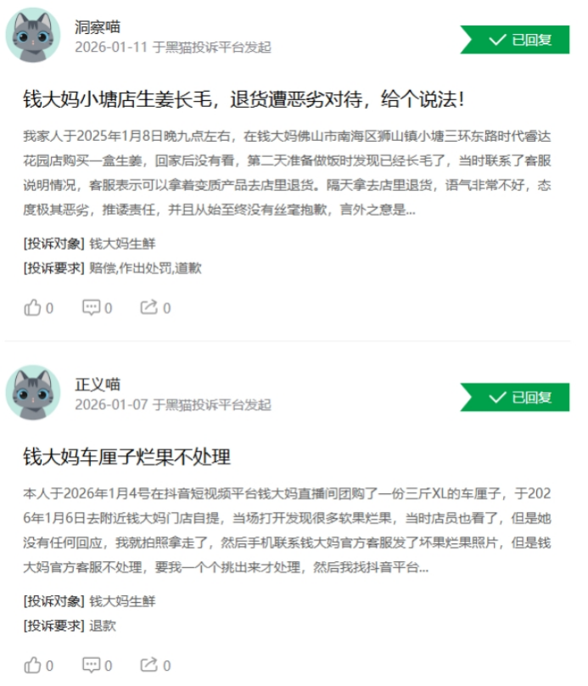Click 已回复 badge on second complaint
The height and width of the screenshot is (686, 588).
click(515, 397)
